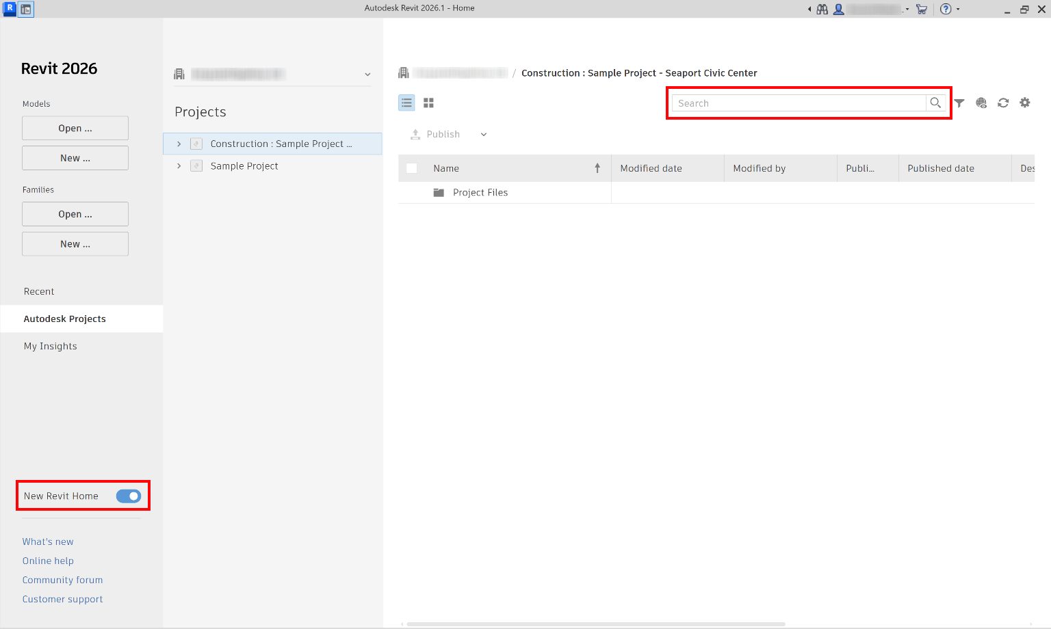Viewport: 1051px width, 629px height.
Task: Disable the New Revit Home toggle
Action: (x=128, y=496)
